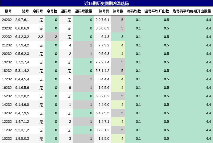The width and height of the screenshot is (213, 143).
Task: Select the 热号码 column header
Action: pos(104,11)
